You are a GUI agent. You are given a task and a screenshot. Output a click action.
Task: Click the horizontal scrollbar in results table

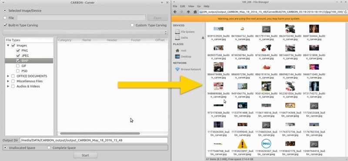(x=100, y=134)
